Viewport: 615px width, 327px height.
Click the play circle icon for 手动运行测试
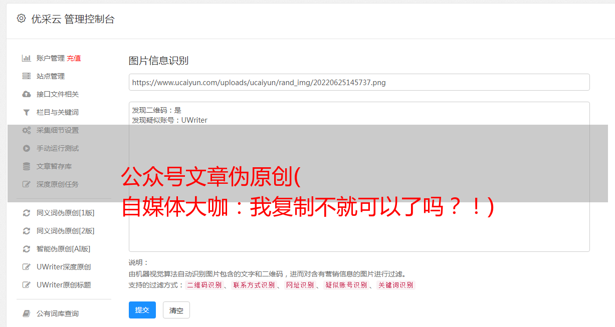click(27, 148)
